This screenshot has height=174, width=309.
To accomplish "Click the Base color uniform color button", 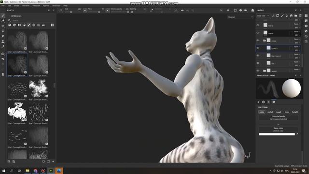I will (x=278, y=130).
